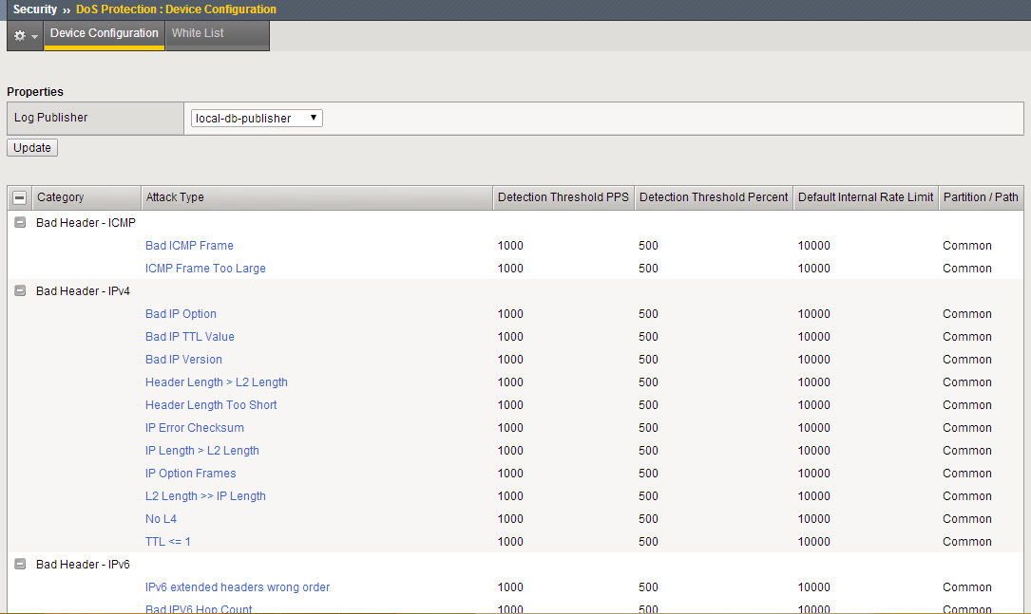Collapse the Bad Header - ICMP group
This screenshot has height=614, width=1031.
tap(20, 223)
